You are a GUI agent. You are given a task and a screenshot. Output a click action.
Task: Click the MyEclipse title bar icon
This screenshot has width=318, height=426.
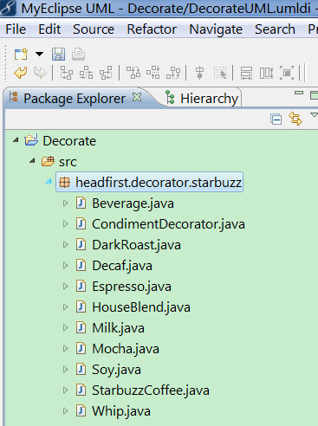[8, 8]
